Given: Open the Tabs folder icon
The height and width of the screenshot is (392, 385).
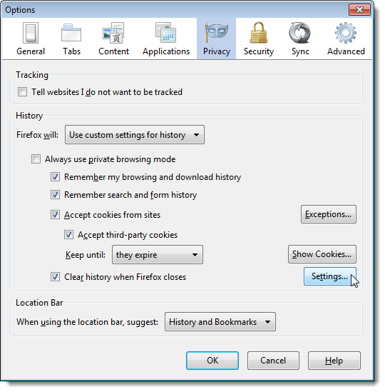Looking at the screenshot, I should tap(71, 33).
